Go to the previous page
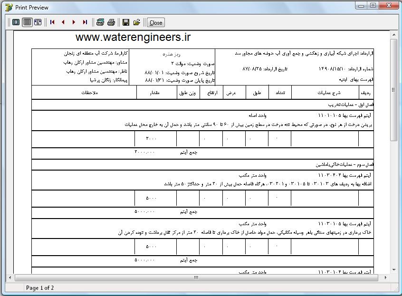This screenshot has height=296, width=402. coord(63,22)
